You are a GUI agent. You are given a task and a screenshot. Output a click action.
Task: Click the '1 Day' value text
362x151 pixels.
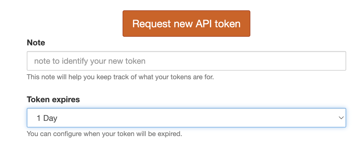[47, 118]
